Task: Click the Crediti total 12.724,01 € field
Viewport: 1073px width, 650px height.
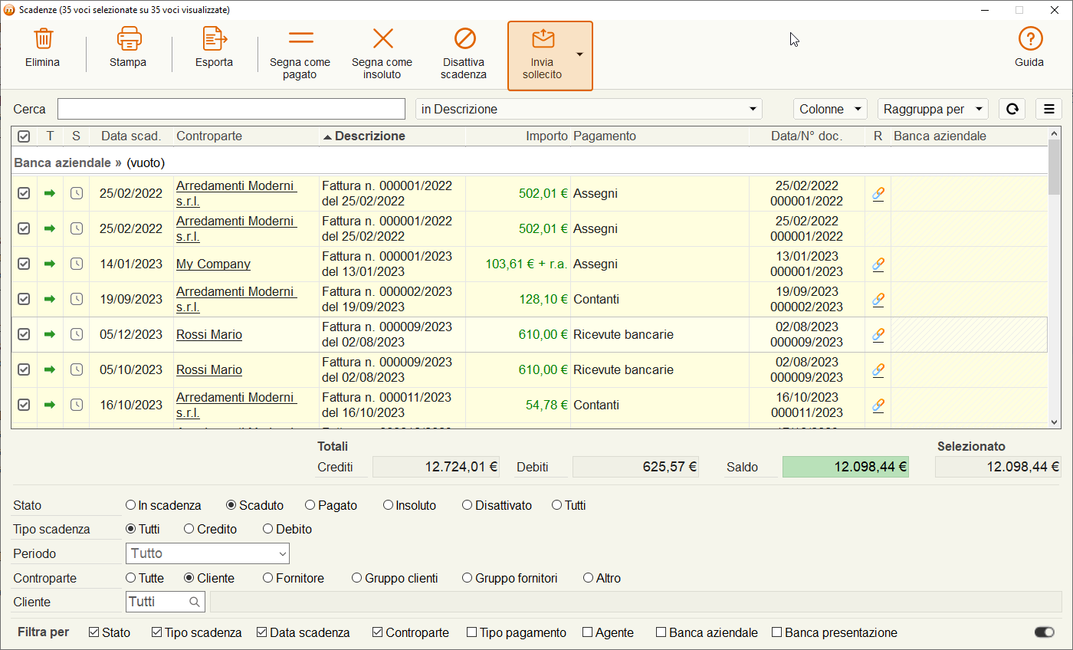Action: pos(436,467)
